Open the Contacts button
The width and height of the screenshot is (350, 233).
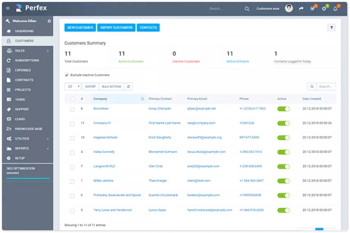[x=148, y=27]
